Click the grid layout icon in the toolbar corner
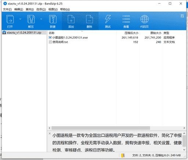The width and height of the screenshot is (188, 160). (182, 16)
